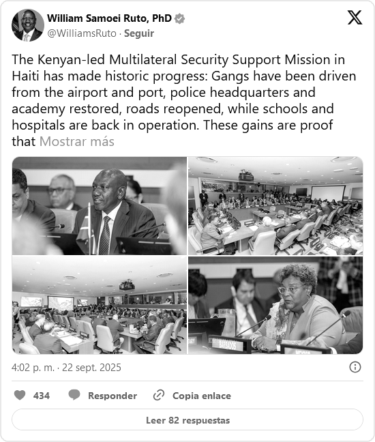View the photo of Ruto speaking
This screenshot has height=442, width=375.
click(100, 206)
